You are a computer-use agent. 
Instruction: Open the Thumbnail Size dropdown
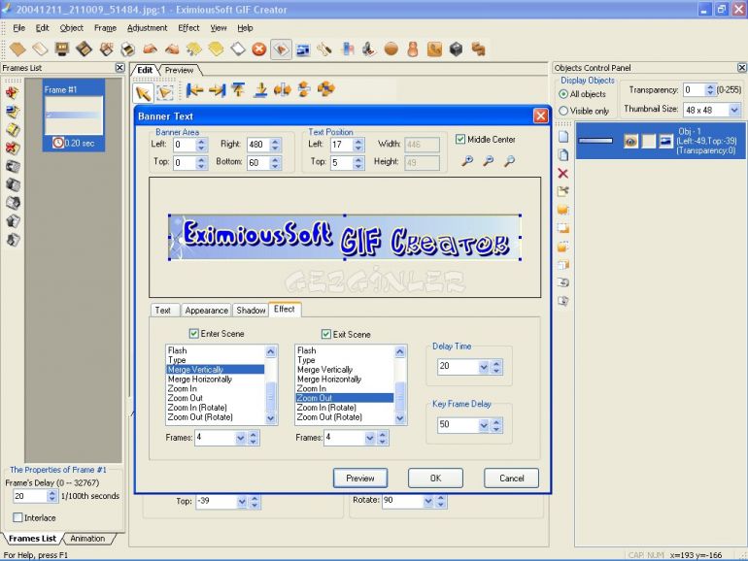[x=734, y=110]
